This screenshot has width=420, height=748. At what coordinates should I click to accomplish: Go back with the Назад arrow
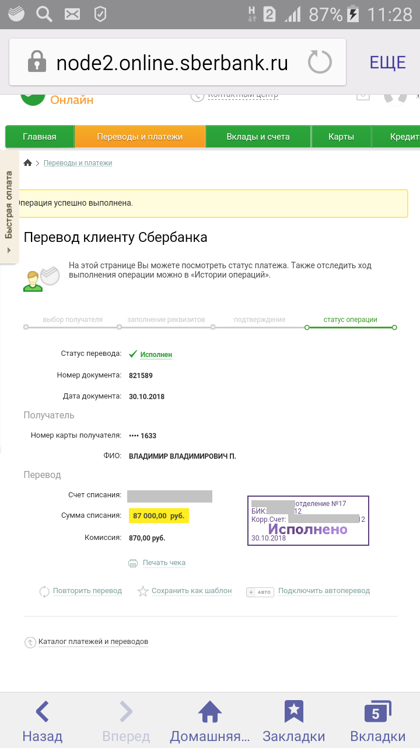point(42,712)
